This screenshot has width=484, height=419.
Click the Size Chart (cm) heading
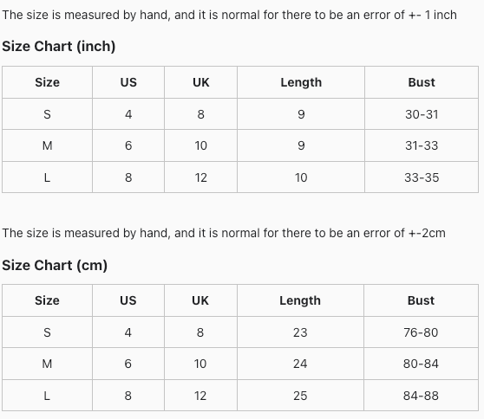pos(55,265)
